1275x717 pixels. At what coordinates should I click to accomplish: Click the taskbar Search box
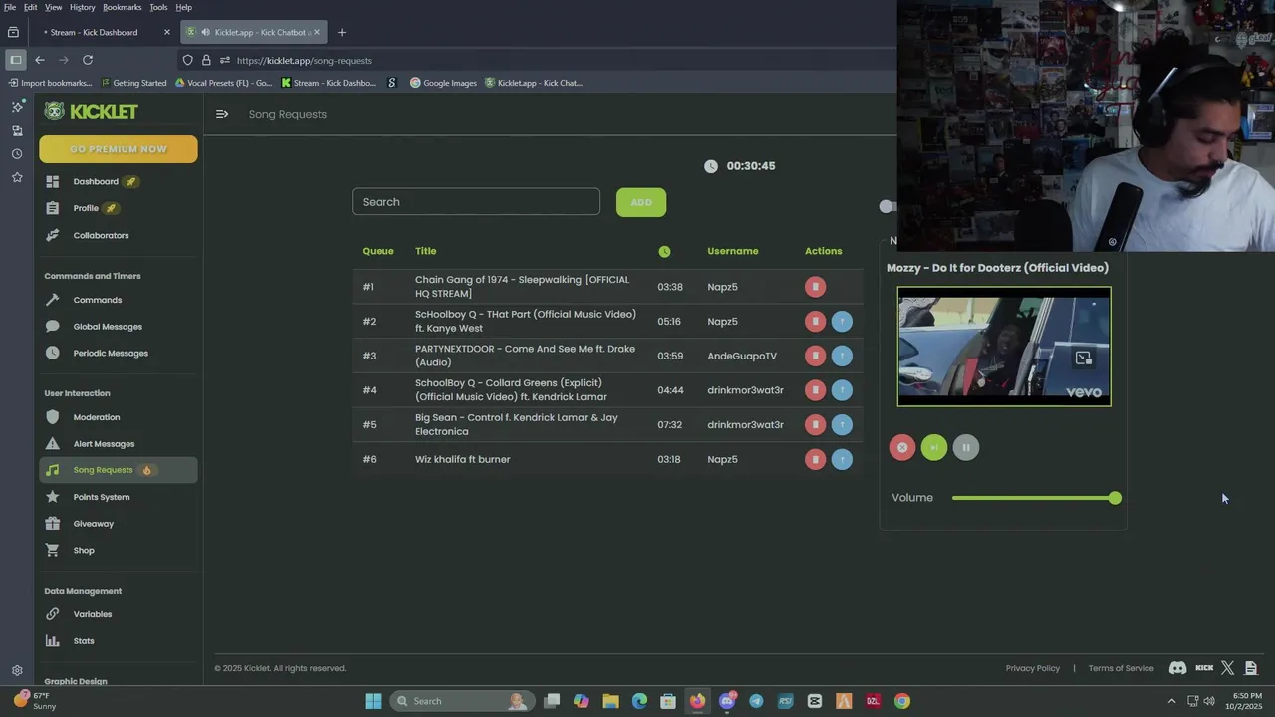pos(461,701)
